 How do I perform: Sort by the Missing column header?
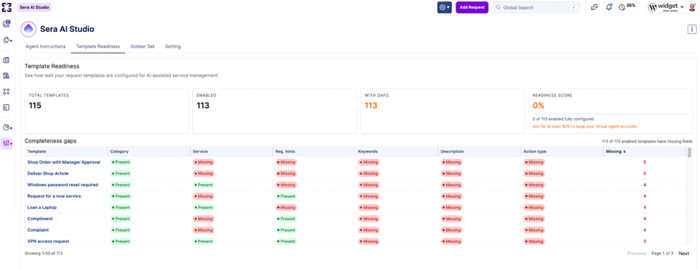point(616,152)
